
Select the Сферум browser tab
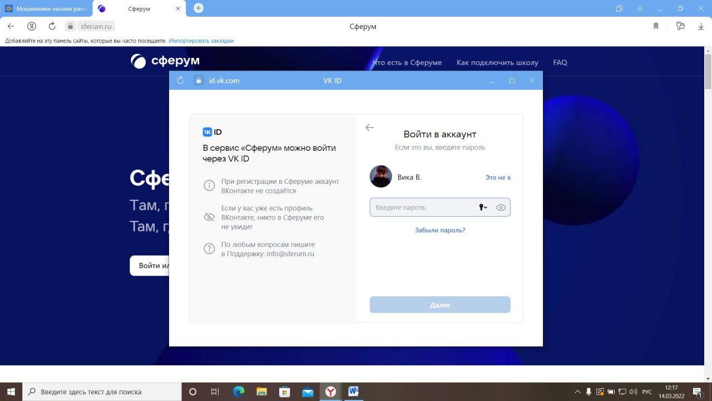pyautogui.click(x=139, y=8)
